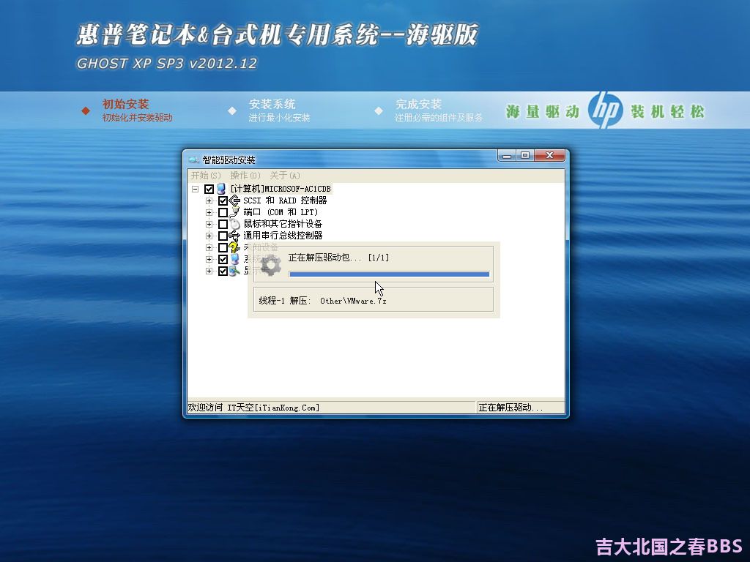Check the 通用串行总线控制器 checkbox
750x562 pixels.
[223, 236]
